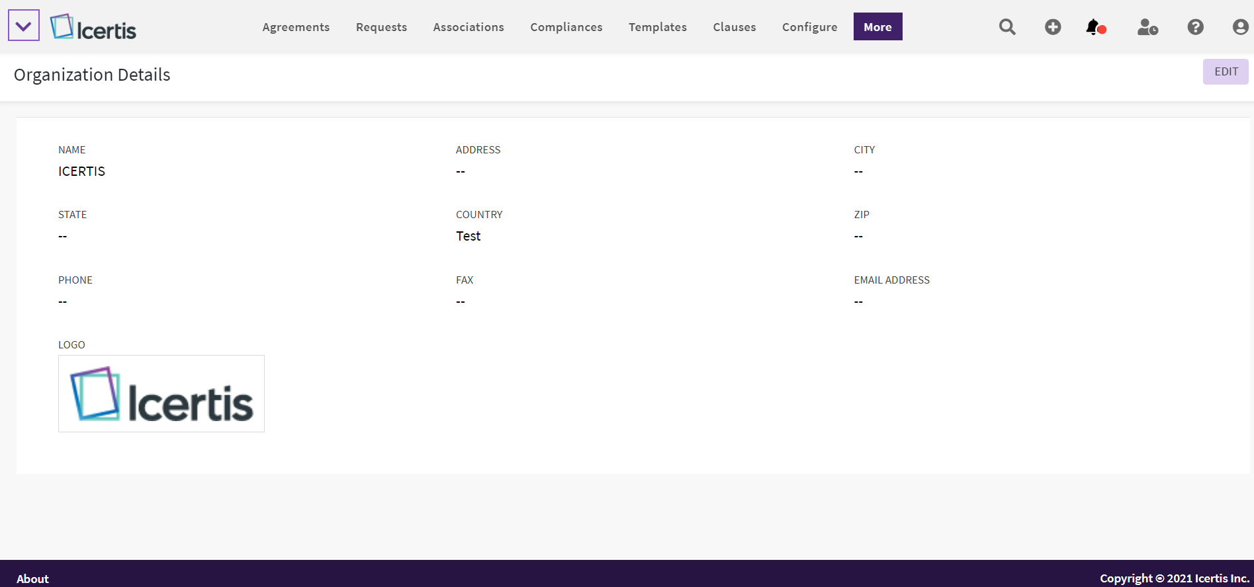This screenshot has width=1254, height=587.
Task: Open the user profile icon
Action: tap(1240, 27)
